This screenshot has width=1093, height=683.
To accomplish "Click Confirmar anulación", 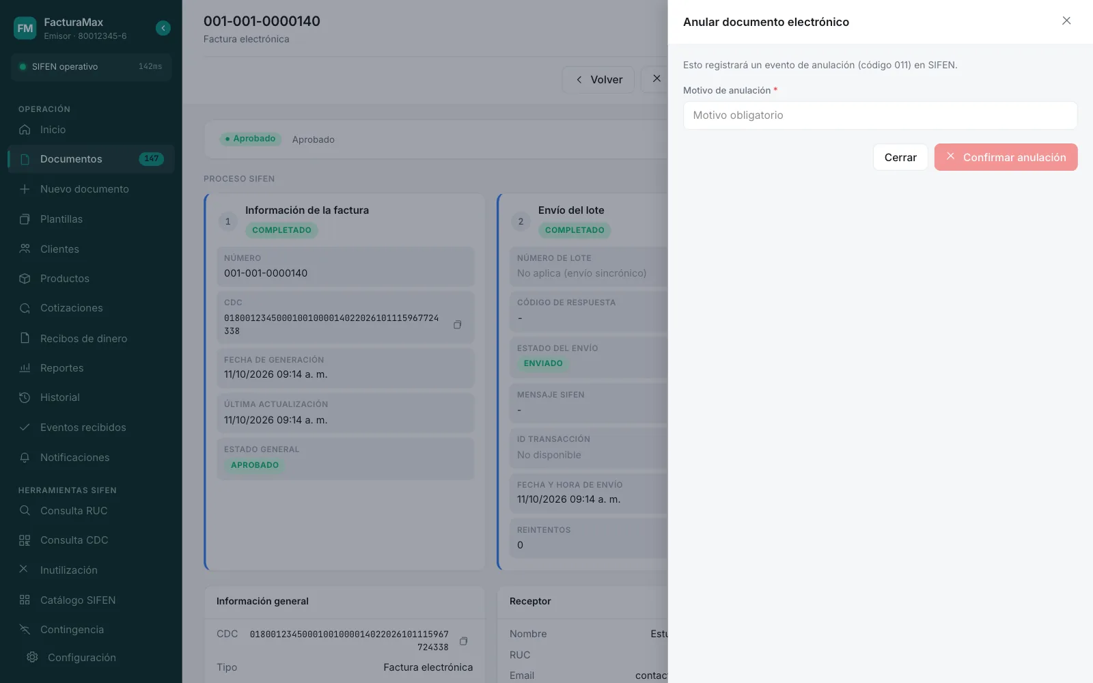I will tap(1006, 158).
